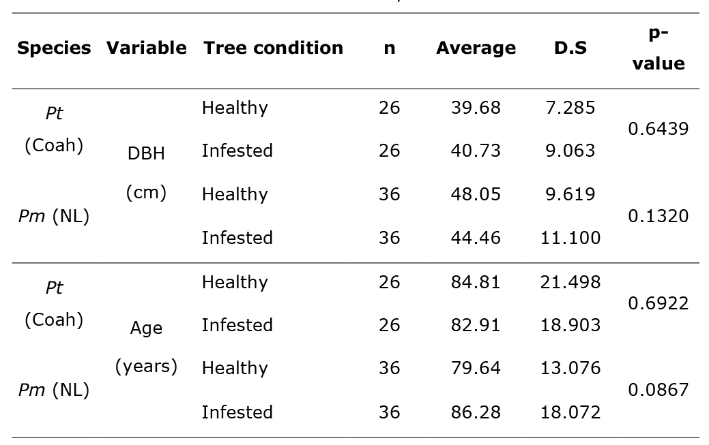Click the Tree condition header

coord(273,48)
